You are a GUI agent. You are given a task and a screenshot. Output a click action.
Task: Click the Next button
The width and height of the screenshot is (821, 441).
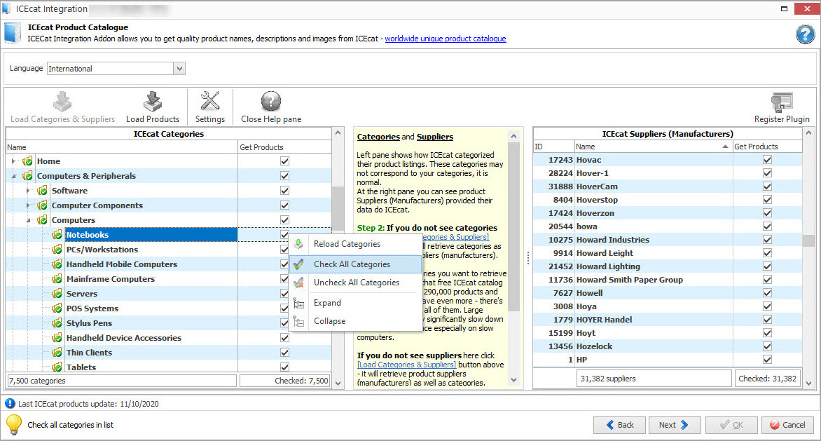click(675, 425)
